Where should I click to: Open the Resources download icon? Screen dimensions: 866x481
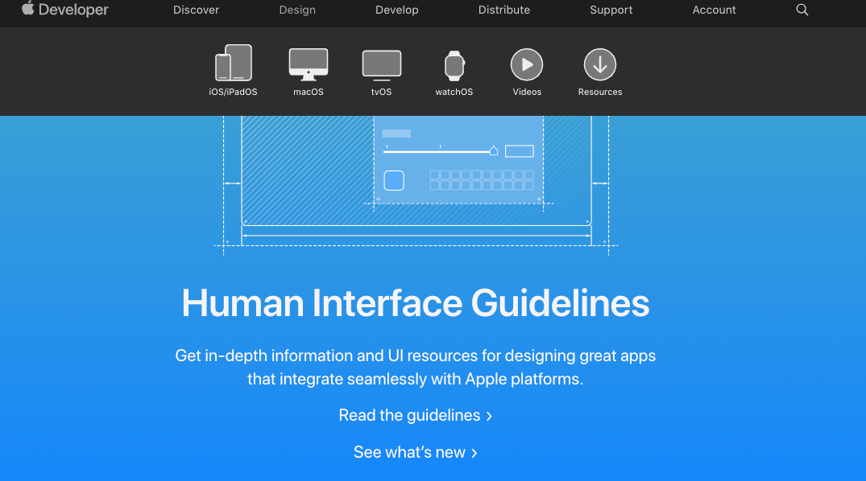click(x=600, y=64)
